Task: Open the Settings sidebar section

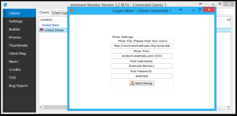Action: click(19, 21)
